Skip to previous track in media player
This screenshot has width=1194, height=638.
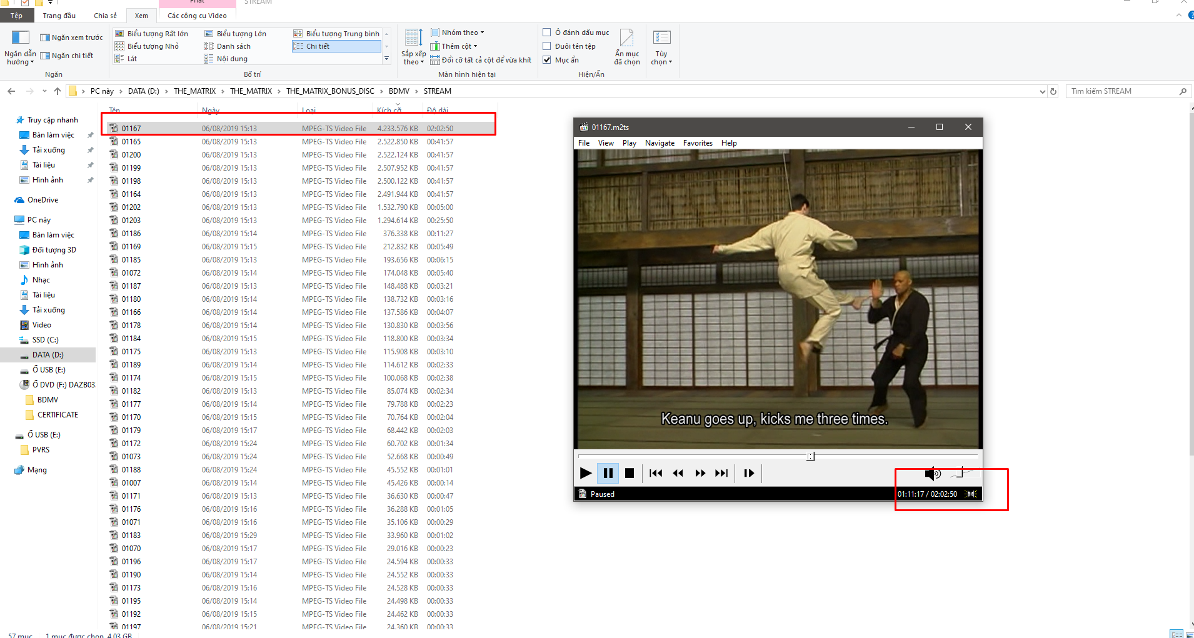tap(656, 473)
